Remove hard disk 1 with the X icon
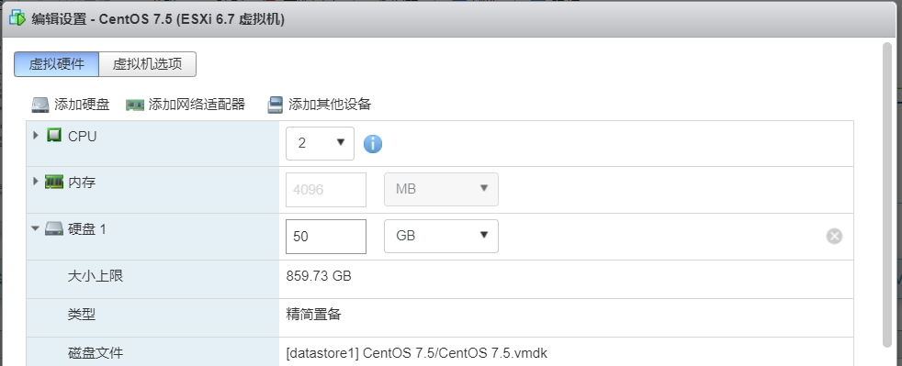Viewport: 902px width, 366px height. 834,236
